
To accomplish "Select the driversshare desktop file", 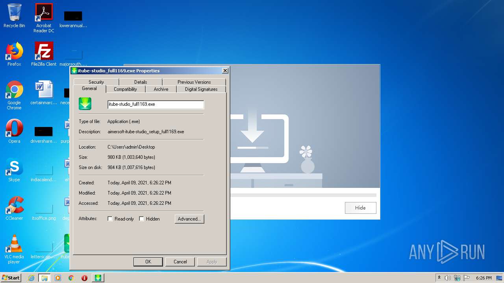I will (x=44, y=134).
